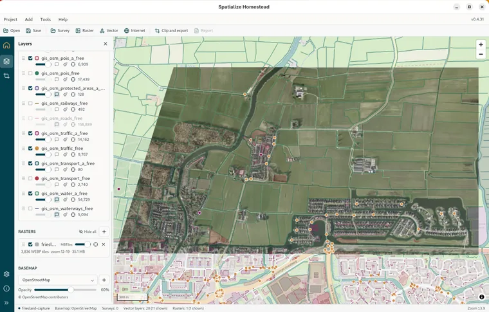Uncheck gis_osm_water_a_free layer
Screen dimensions: 489x312
click(30, 193)
